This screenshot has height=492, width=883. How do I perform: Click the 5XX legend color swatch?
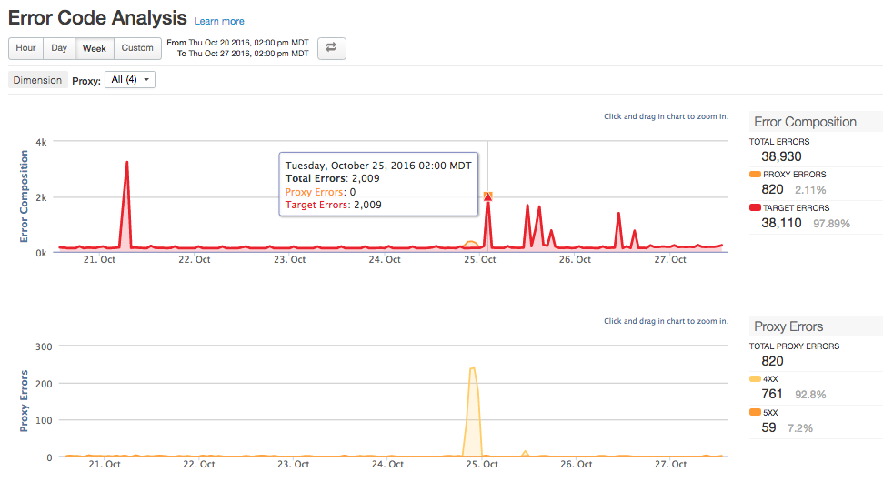[755, 412]
